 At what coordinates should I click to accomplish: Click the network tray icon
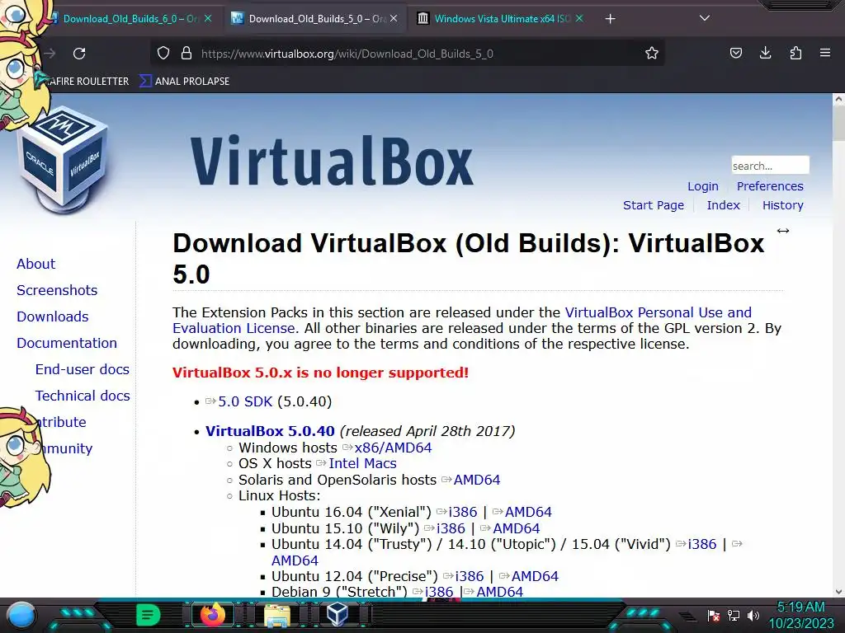(x=734, y=615)
